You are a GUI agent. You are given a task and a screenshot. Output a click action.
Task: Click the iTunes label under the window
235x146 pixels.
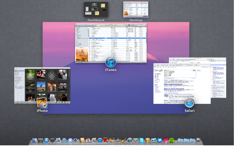pyautogui.click(x=111, y=70)
